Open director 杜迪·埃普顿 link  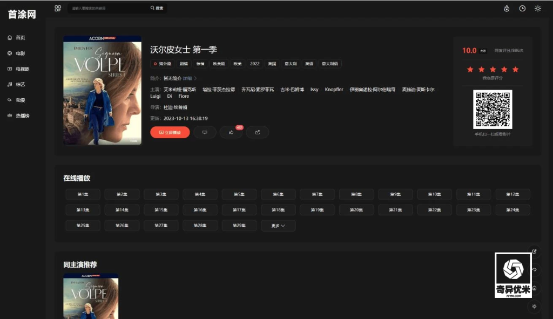pos(176,107)
